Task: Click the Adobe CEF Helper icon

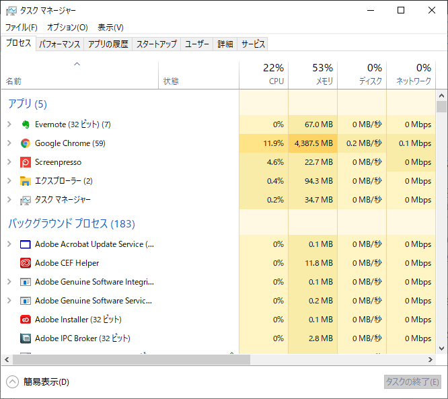Action: [26, 263]
